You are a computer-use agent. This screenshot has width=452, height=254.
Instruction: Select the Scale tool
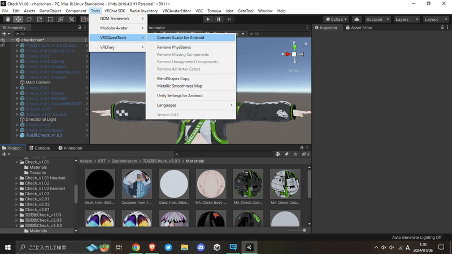[x=40, y=19]
